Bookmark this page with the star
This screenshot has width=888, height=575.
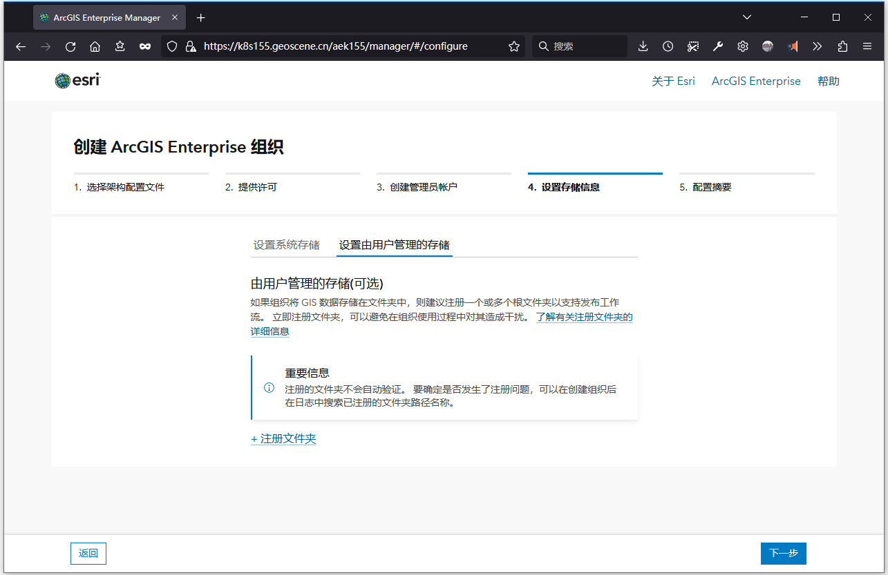(x=514, y=46)
